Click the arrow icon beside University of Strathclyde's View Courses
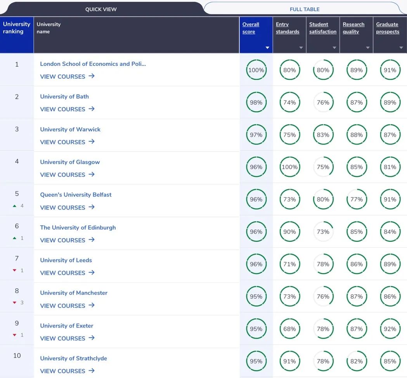Viewport: 407px width, 378px height. coord(91,371)
